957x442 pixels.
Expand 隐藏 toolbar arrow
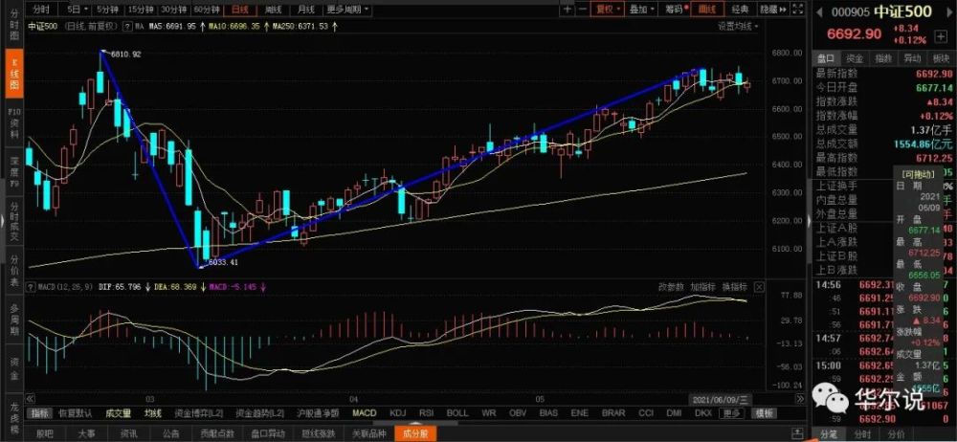773,10
